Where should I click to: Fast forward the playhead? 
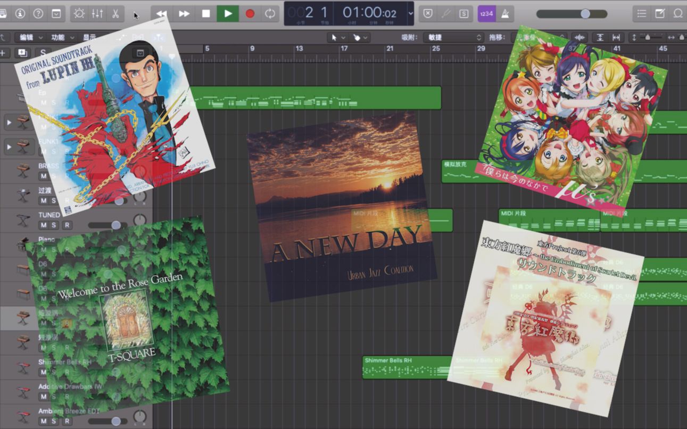pyautogui.click(x=184, y=13)
